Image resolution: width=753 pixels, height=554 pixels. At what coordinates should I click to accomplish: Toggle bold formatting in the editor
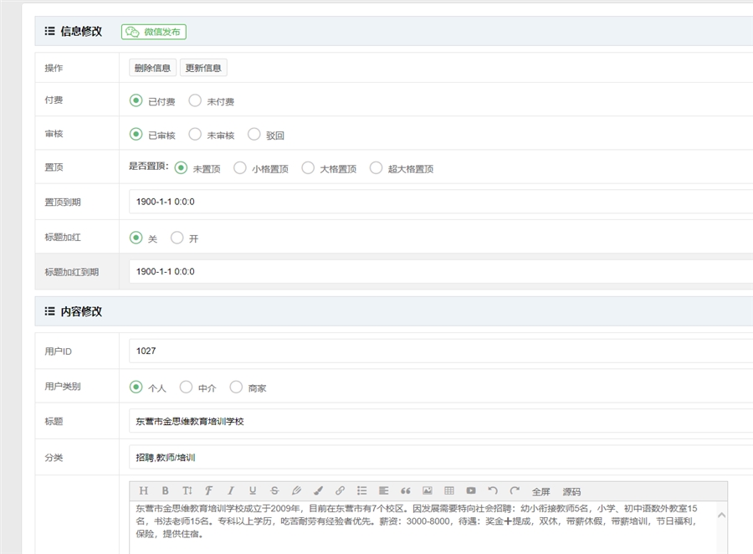165,491
